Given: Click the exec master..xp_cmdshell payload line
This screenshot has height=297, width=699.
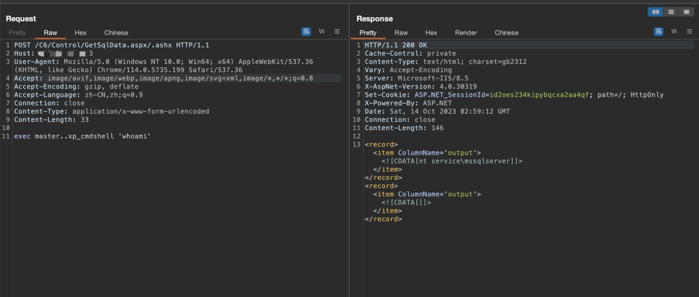Looking at the screenshot, I should [x=83, y=136].
